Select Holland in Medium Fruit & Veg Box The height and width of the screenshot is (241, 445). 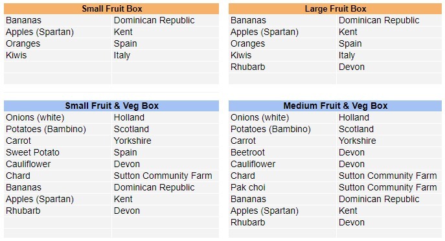click(x=389, y=117)
